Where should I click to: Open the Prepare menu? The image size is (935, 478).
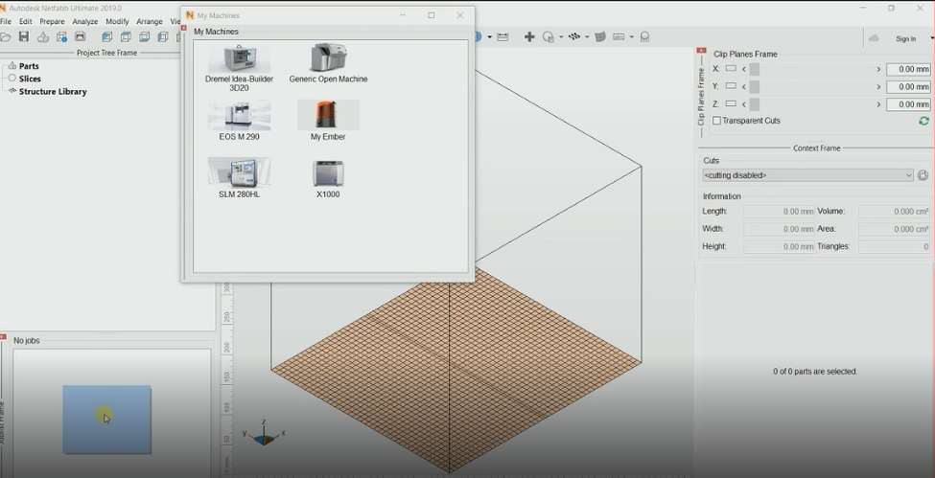53,21
